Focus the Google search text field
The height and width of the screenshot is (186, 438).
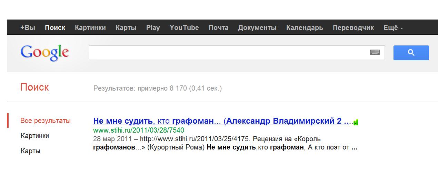(x=228, y=53)
